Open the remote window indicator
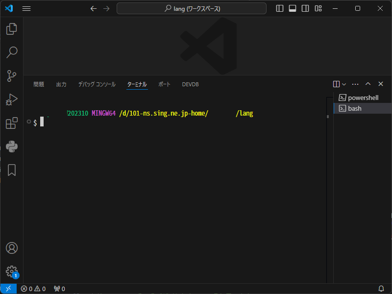Screen dimensions: 392x294 (8, 289)
